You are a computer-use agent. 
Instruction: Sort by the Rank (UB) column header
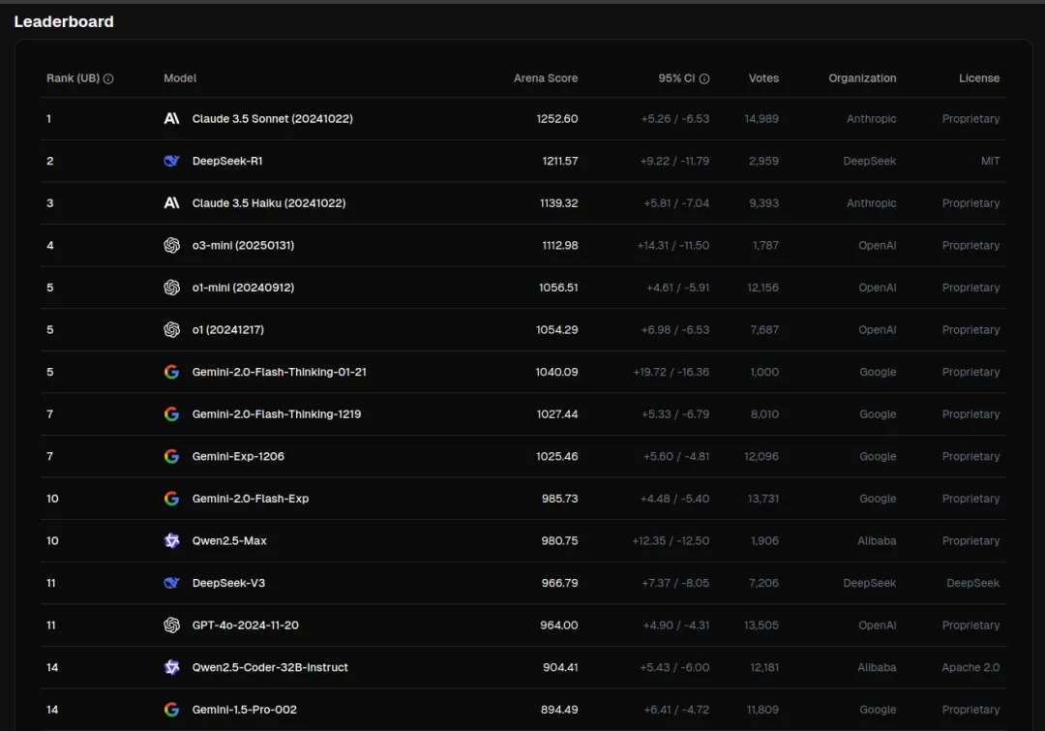point(73,78)
